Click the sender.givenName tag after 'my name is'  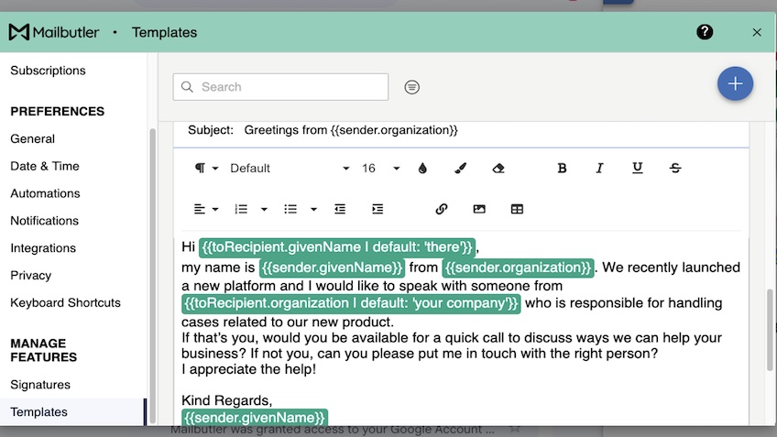(x=332, y=268)
